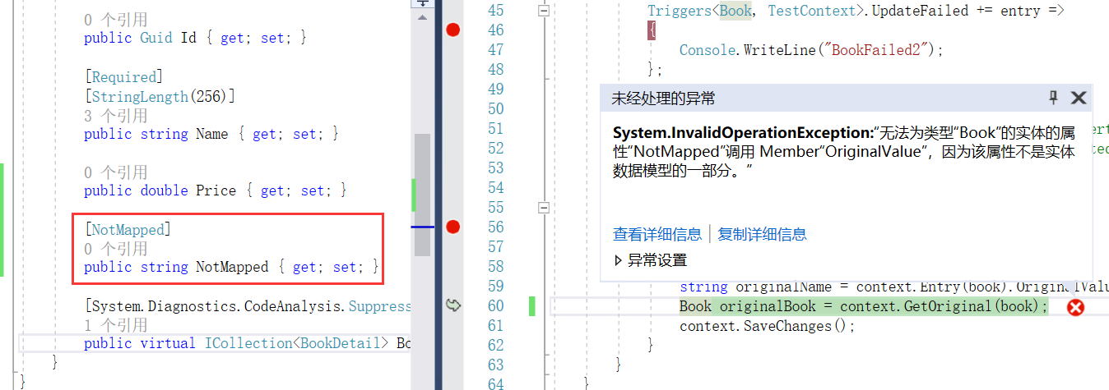Close the unhandled exception popup

[1079, 99]
